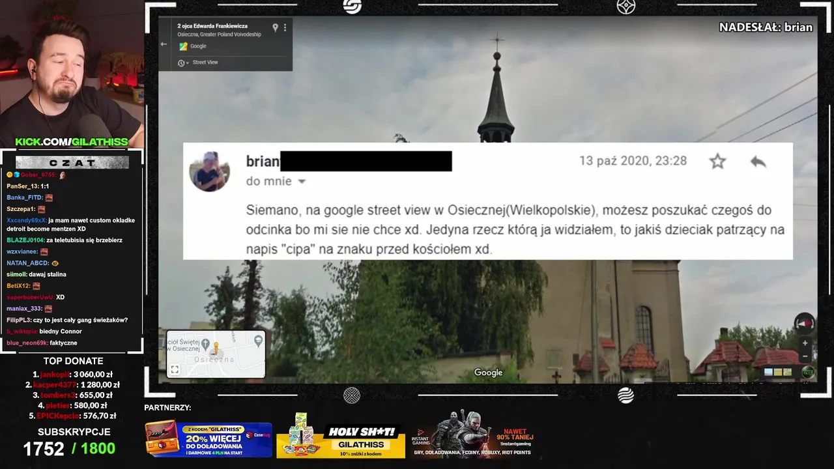Open the time travel clock dropdown
The image size is (834, 469).
(183, 63)
